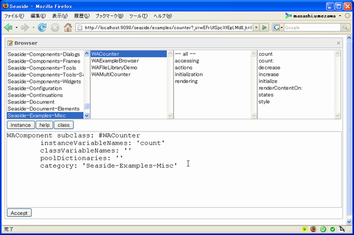Go to the Home page icon

pos(68,28)
